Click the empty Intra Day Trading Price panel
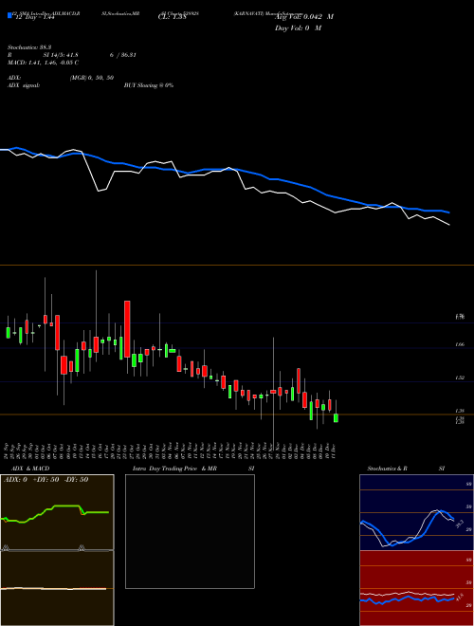Screen dimensions: 474x626 190,531
